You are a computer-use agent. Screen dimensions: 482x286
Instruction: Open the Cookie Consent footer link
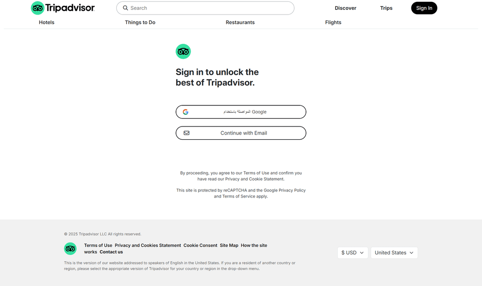tap(201, 246)
